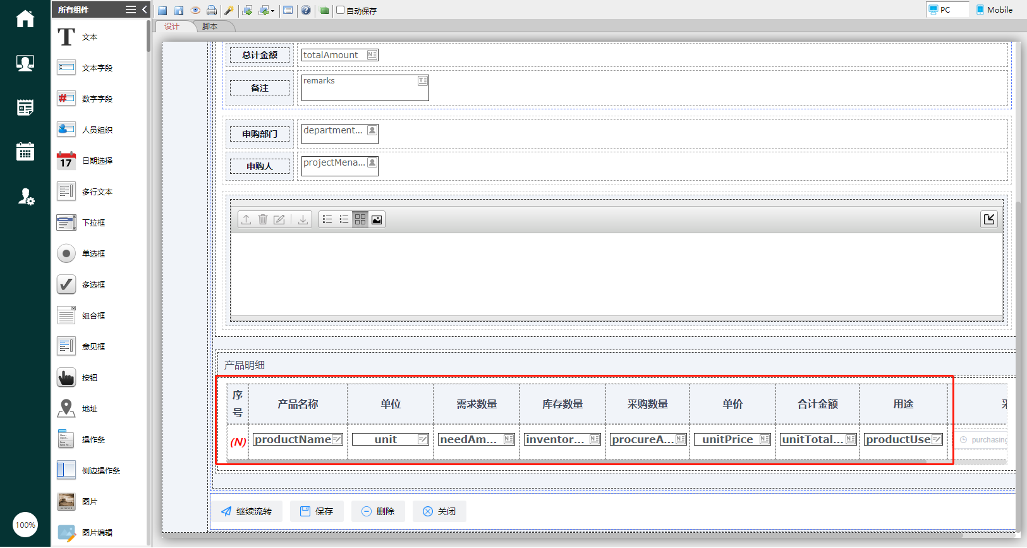Click the collapse arrow icon on attachment box
Viewport: 1027px width, 548px height.
click(x=989, y=219)
